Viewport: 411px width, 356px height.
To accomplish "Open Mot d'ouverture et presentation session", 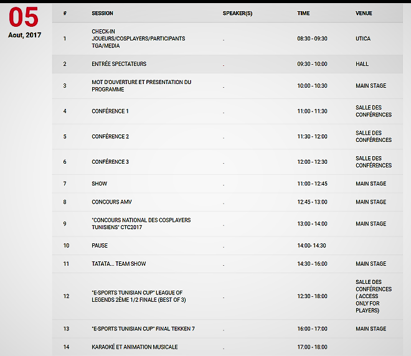I will click(x=141, y=86).
